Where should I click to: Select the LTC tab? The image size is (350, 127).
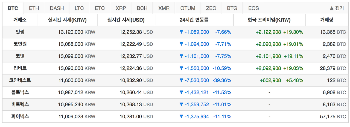point(79,8)
